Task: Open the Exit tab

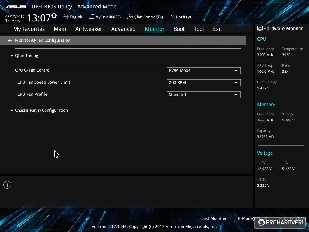Action: 218,29
